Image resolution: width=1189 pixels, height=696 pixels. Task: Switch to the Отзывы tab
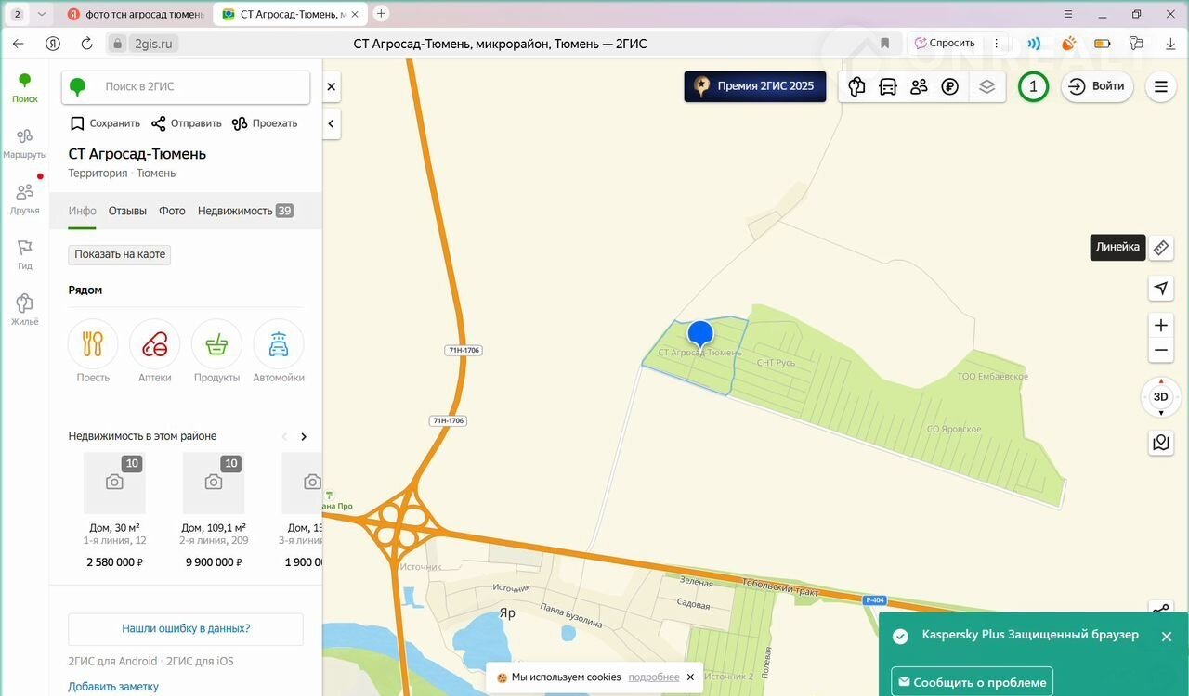(127, 211)
